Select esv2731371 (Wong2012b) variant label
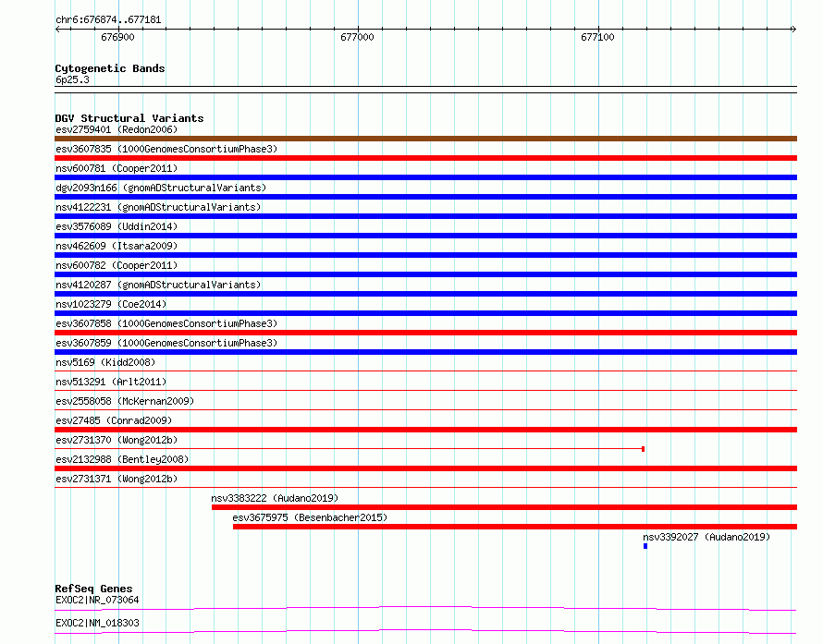Screen dimensions: 823x644 [117, 479]
